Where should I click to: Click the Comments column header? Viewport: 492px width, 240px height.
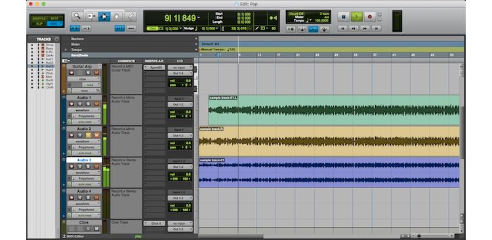[x=127, y=61]
